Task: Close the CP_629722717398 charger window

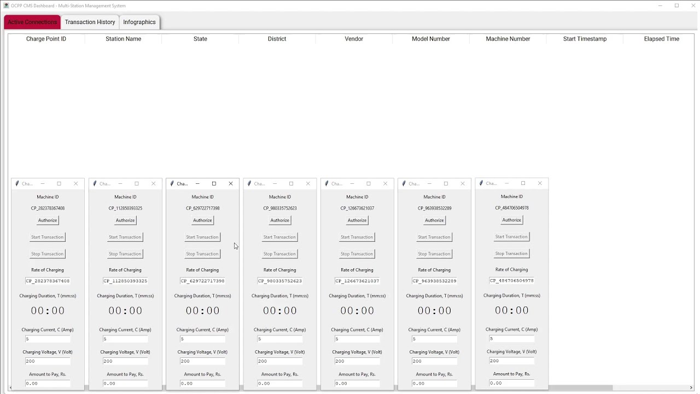Action: [231, 184]
